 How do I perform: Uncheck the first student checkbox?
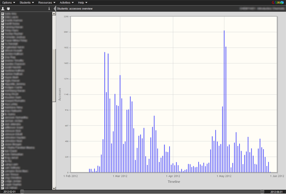[2, 14]
